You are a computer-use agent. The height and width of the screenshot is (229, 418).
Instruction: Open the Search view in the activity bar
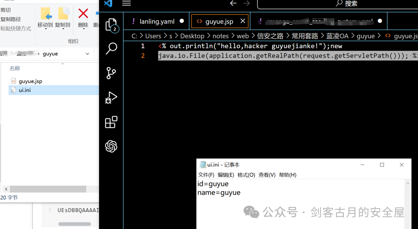coord(111,49)
